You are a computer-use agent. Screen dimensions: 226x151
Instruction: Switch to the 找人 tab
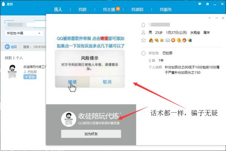click(x=58, y=9)
